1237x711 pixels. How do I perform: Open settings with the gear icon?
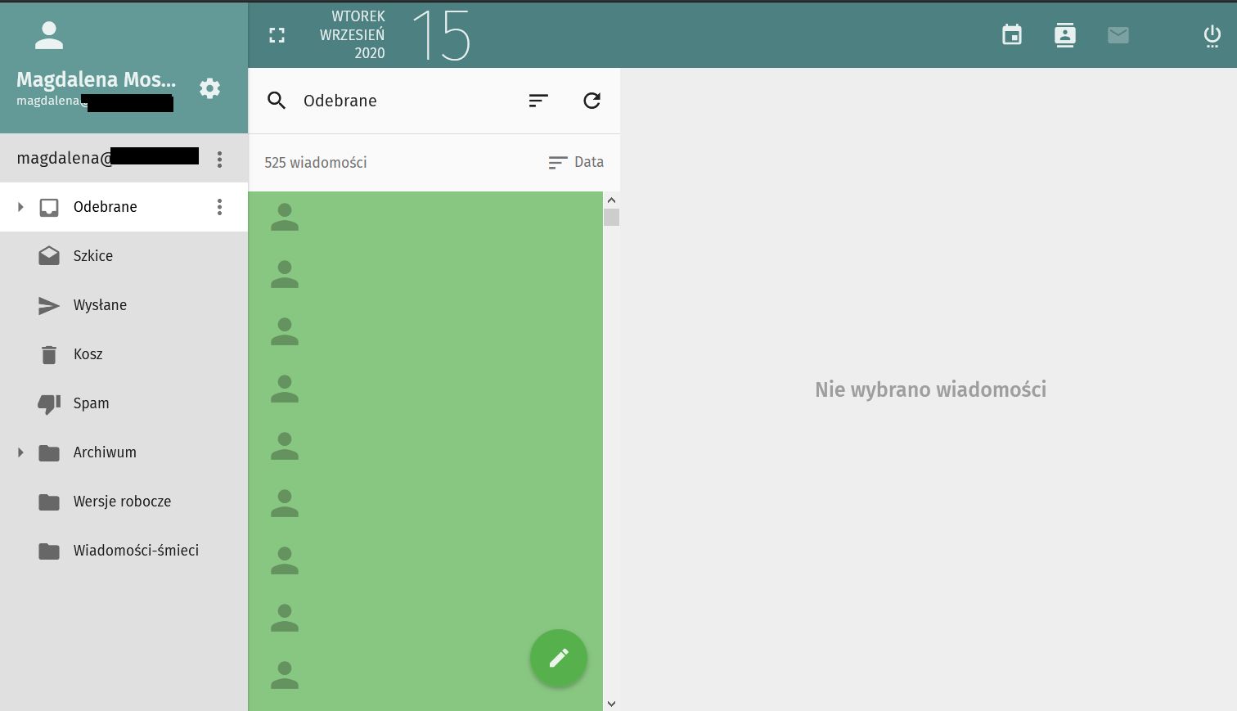[210, 88]
